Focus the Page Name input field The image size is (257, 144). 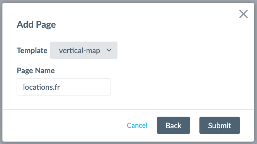[x=64, y=87]
